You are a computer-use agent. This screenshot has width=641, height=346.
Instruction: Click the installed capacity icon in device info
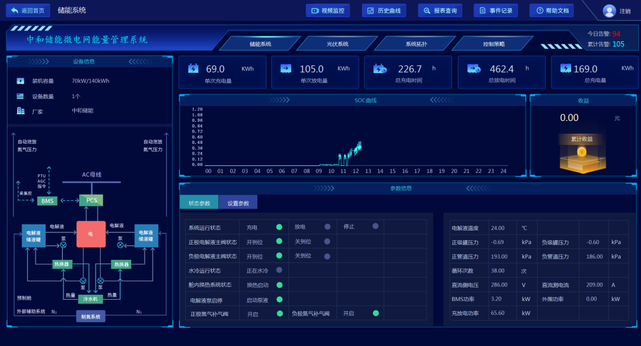tap(20, 81)
